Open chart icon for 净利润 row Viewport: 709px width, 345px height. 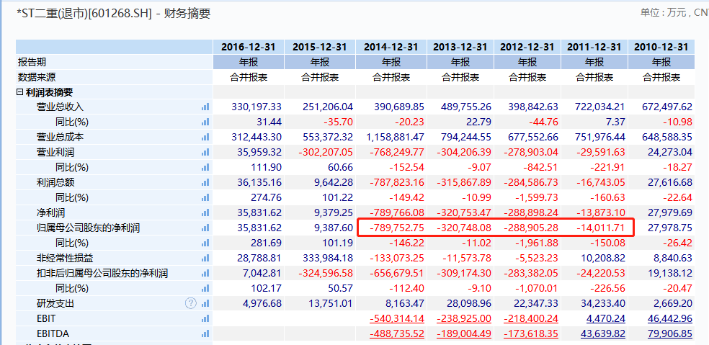point(206,212)
